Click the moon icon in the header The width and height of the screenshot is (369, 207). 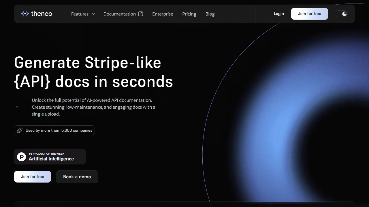pyautogui.click(x=344, y=14)
